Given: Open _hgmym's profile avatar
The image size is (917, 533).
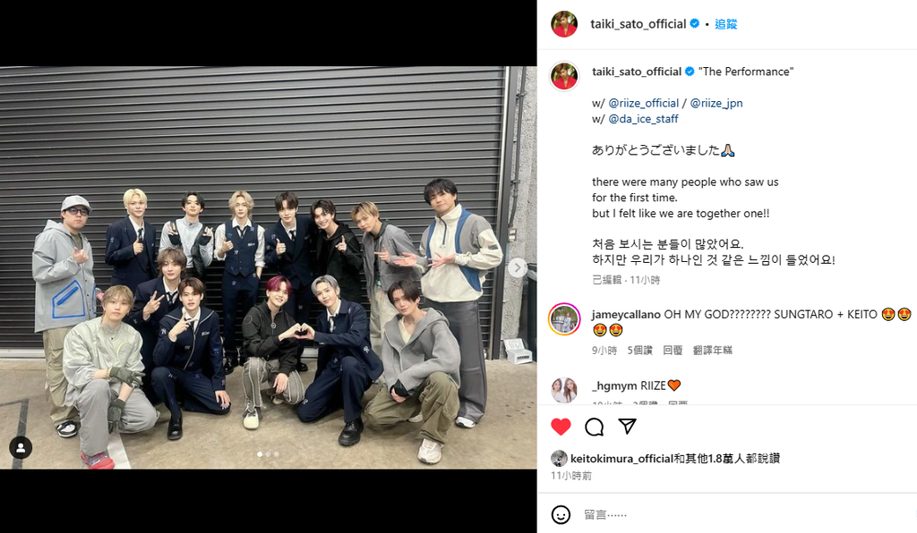Looking at the screenshot, I should click(x=564, y=390).
